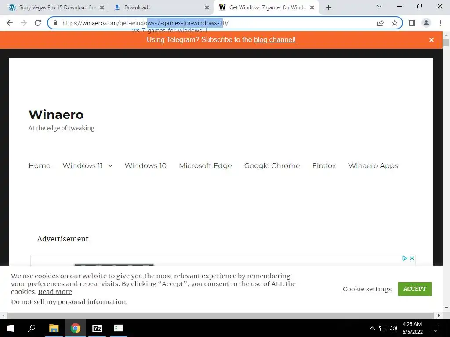450x337 pixels.
Task: Open the Action Center notifications icon
Action: 435,328
